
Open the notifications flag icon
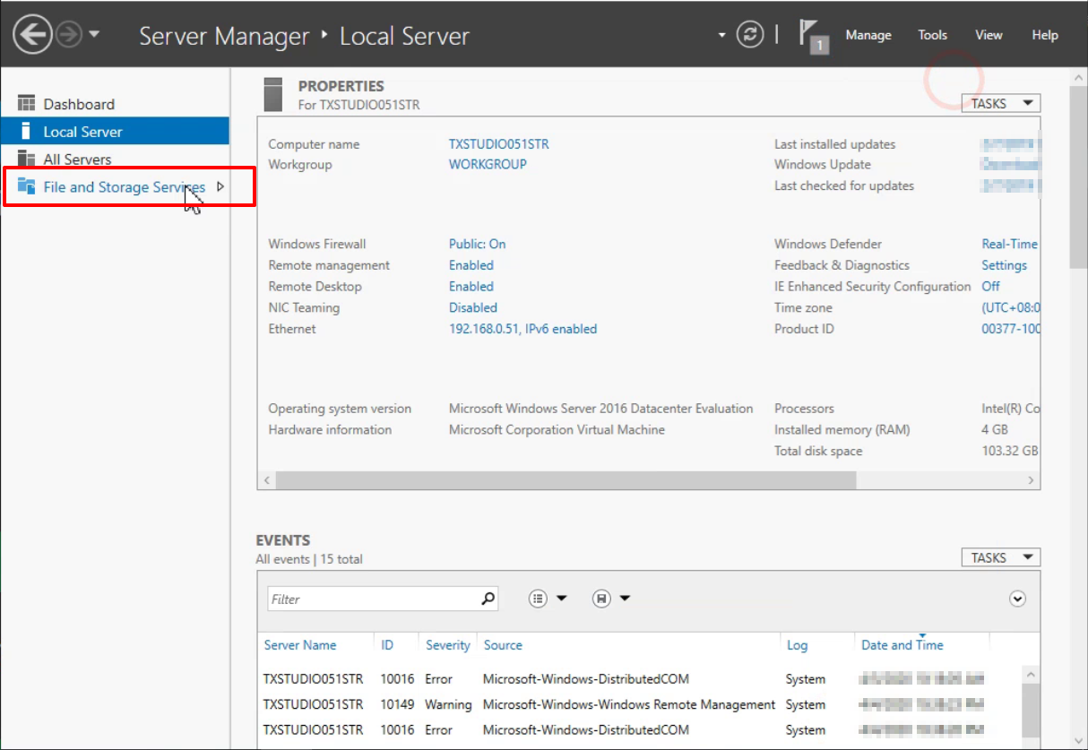pyautogui.click(x=812, y=36)
